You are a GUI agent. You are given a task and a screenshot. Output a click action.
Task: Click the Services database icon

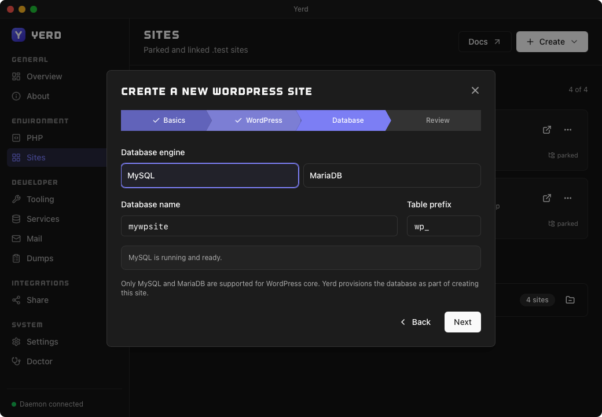[x=16, y=219]
